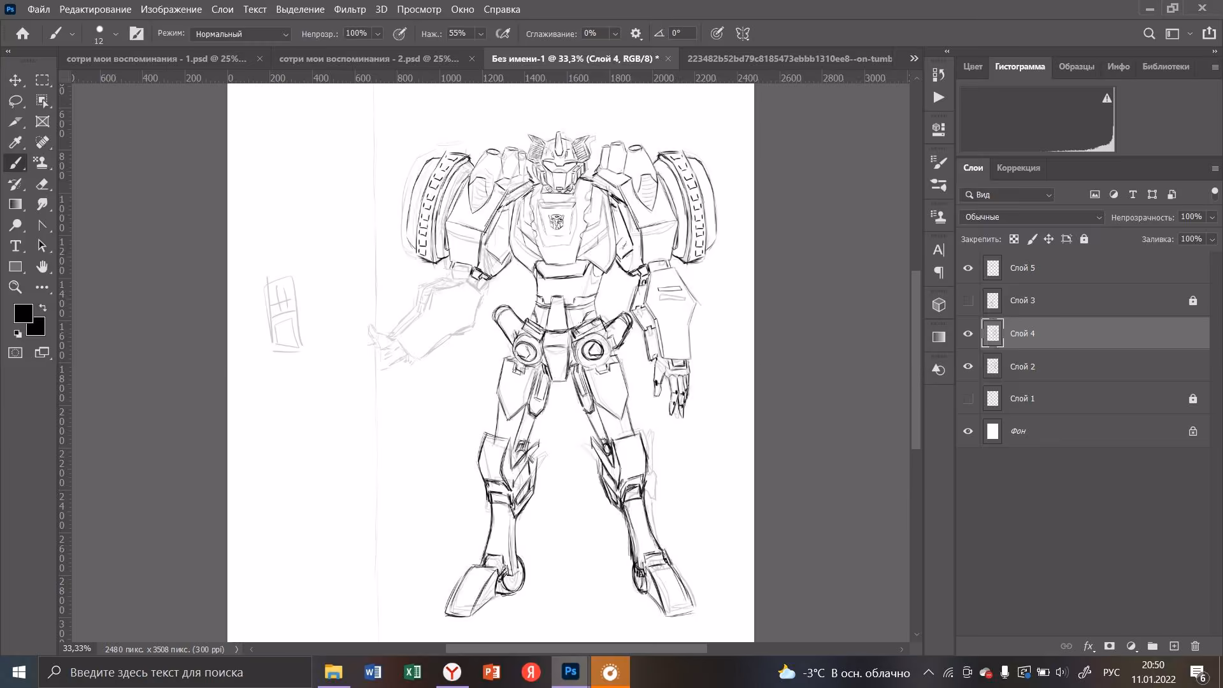Open the brush settings panel icon
1223x688 pixels.
pos(137,34)
